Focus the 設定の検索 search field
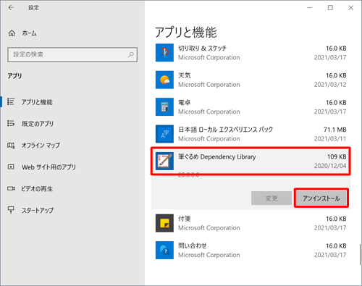Screen dimensions: 362x286 pos(72,54)
